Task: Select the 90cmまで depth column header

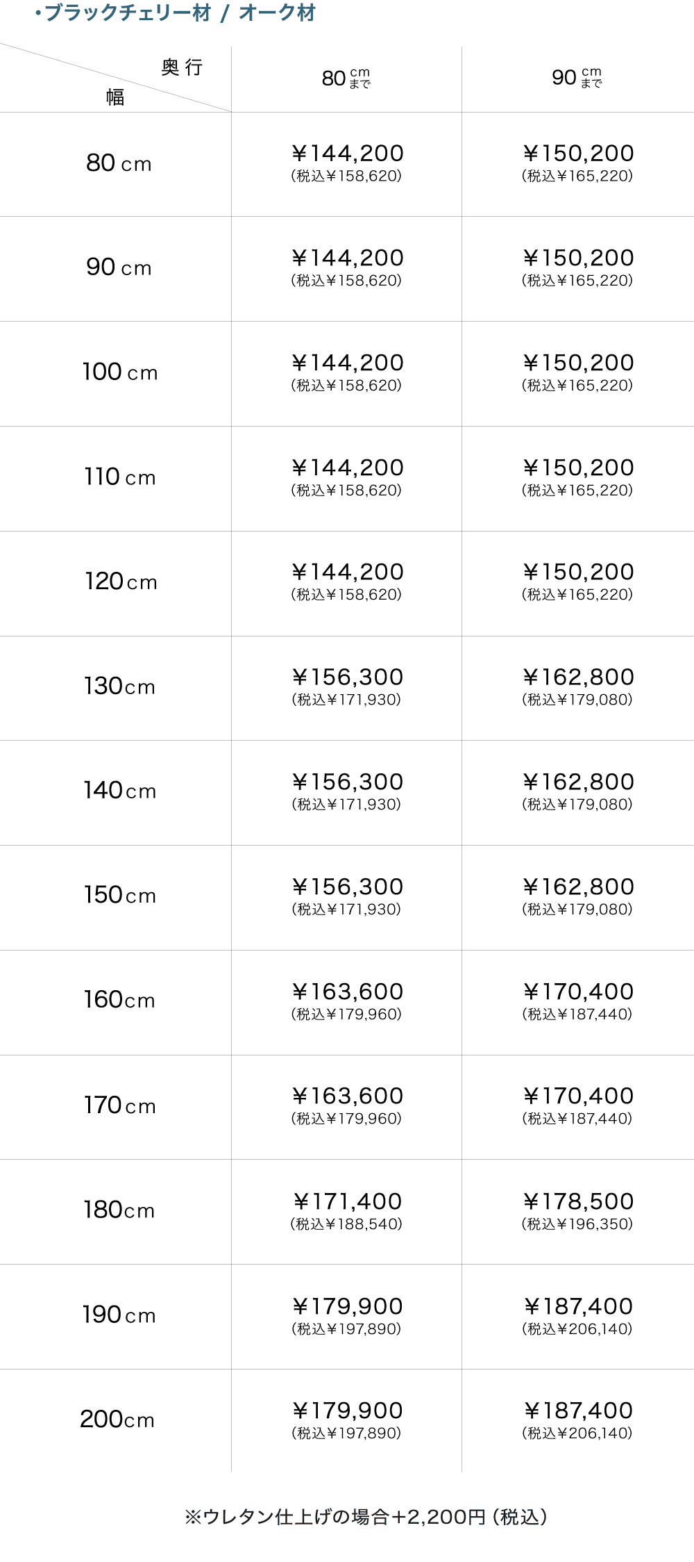Action: [577, 78]
